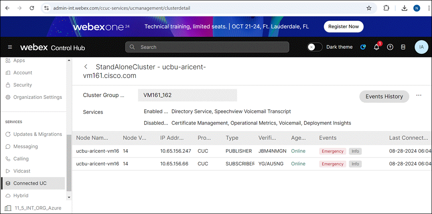Go back using the cluster detail chevron
The height and width of the screenshot is (214, 432).
pyautogui.click(x=86, y=67)
